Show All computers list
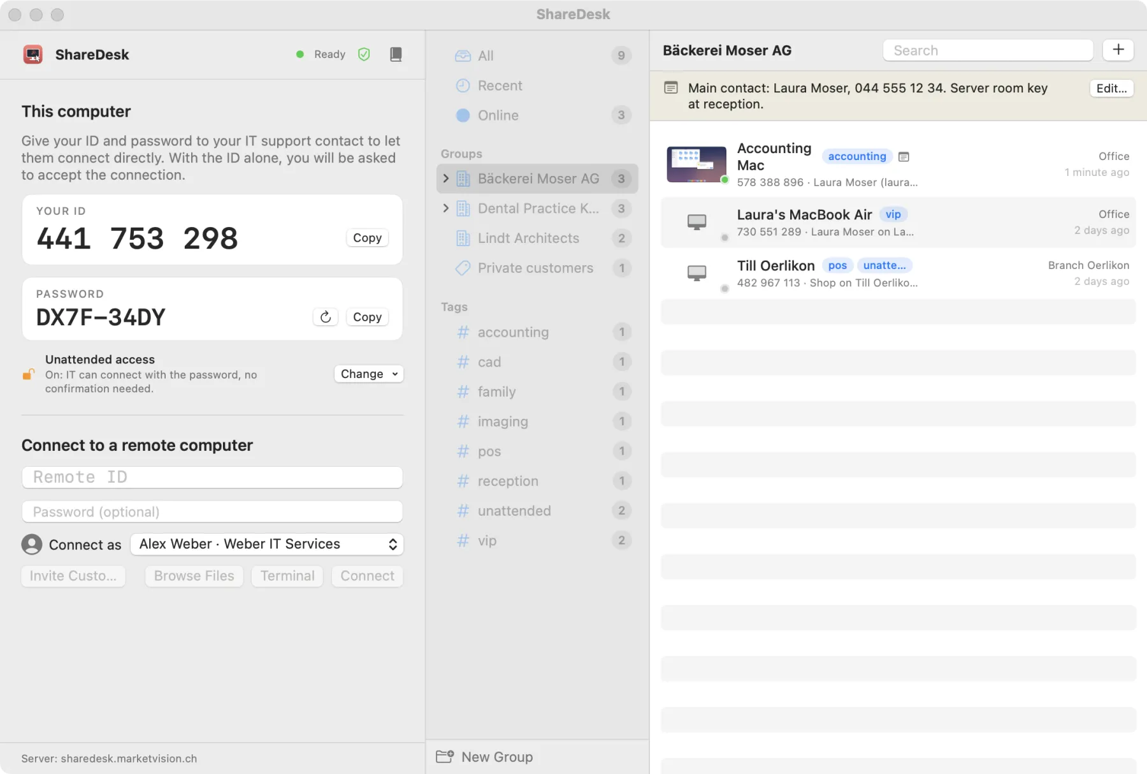Screen dimensions: 1147x774 (x=537, y=55)
